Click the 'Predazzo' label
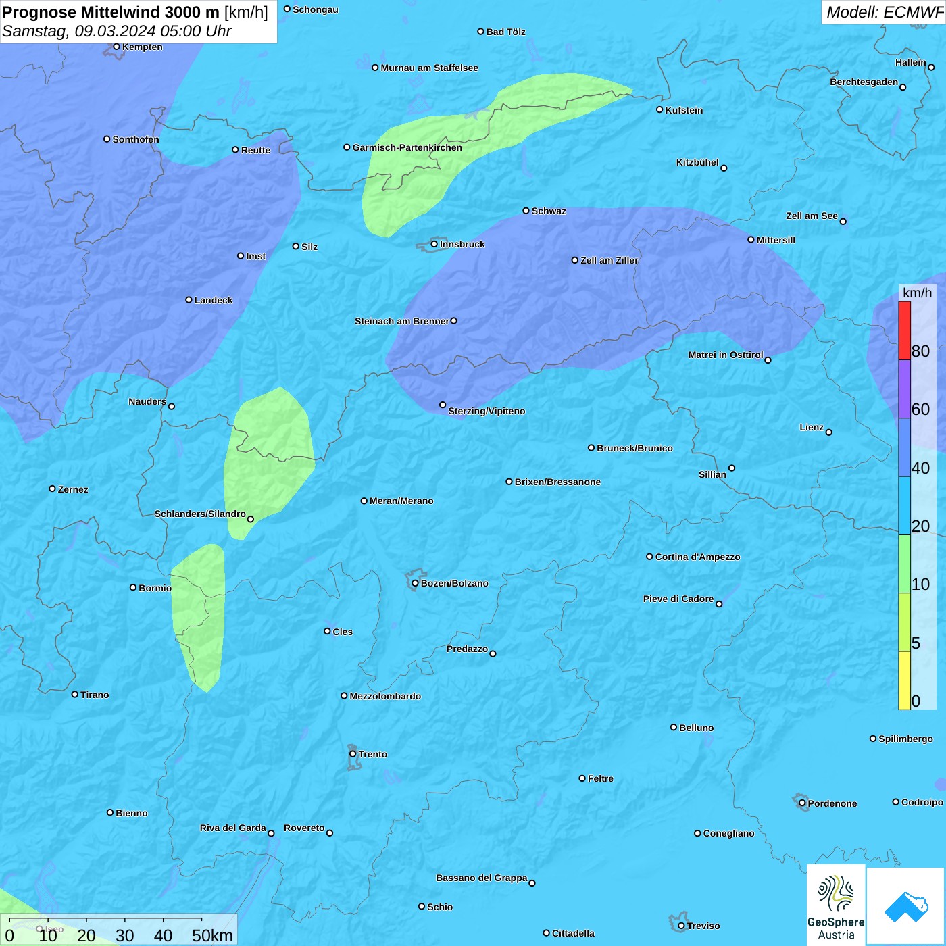Screen dimensions: 946x946 tap(467, 649)
